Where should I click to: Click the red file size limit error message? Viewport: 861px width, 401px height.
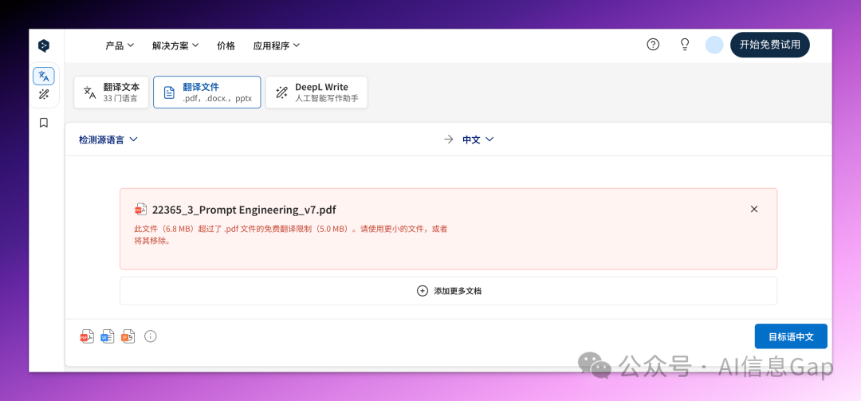[291, 234]
